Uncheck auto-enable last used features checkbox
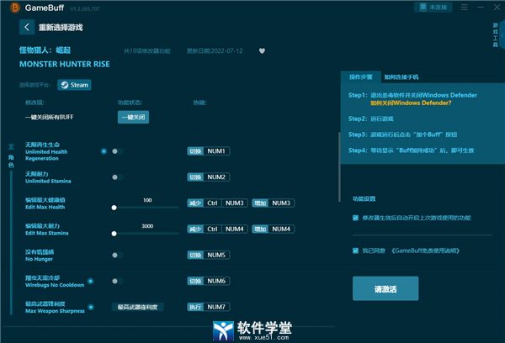The height and width of the screenshot is (343, 505). point(356,218)
